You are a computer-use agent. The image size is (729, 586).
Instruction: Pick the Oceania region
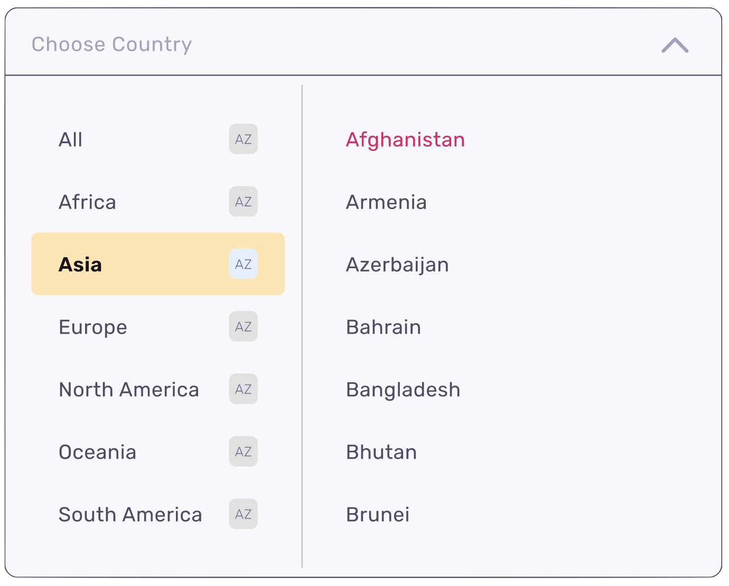coord(158,451)
